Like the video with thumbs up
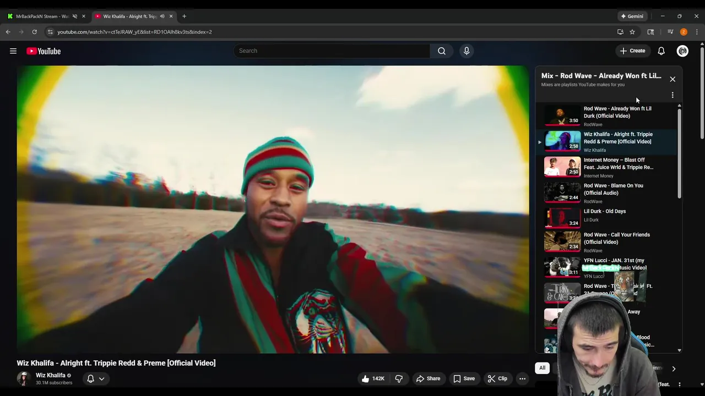 click(x=373, y=378)
